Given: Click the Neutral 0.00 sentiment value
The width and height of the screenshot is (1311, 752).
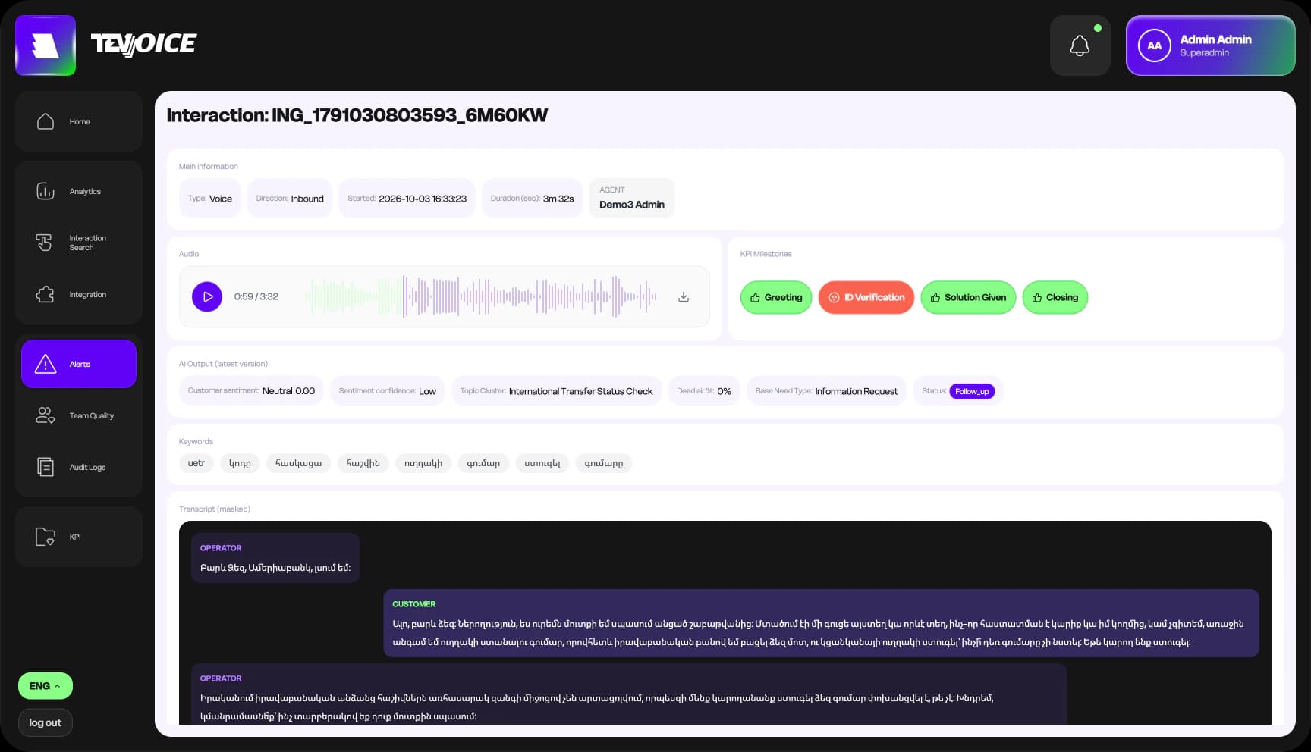Looking at the screenshot, I should click(288, 391).
